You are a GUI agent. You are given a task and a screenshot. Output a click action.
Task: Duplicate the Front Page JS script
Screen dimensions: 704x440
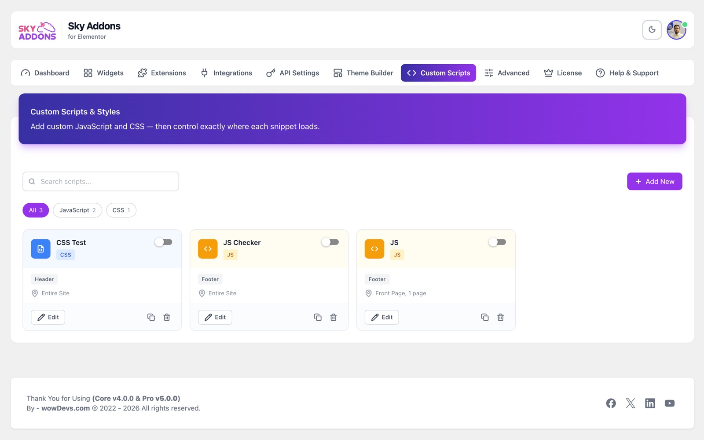[x=485, y=317]
